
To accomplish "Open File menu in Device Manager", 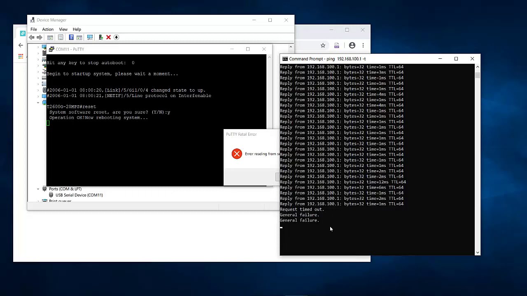I will point(34,29).
